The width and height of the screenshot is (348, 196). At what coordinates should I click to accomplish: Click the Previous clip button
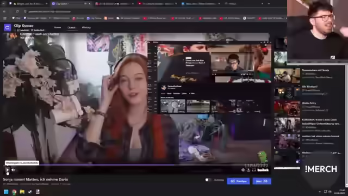pos(238,181)
